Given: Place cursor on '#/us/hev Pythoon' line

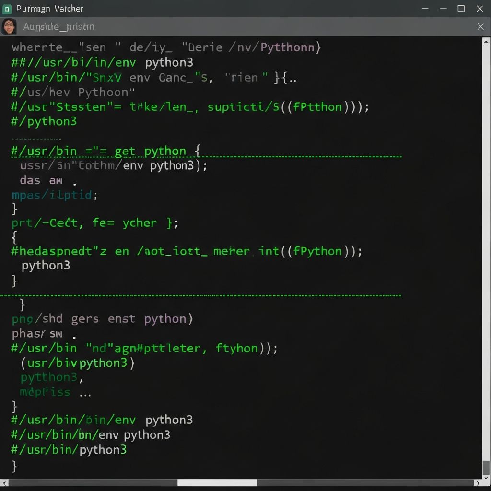Looking at the screenshot, I should point(73,92).
